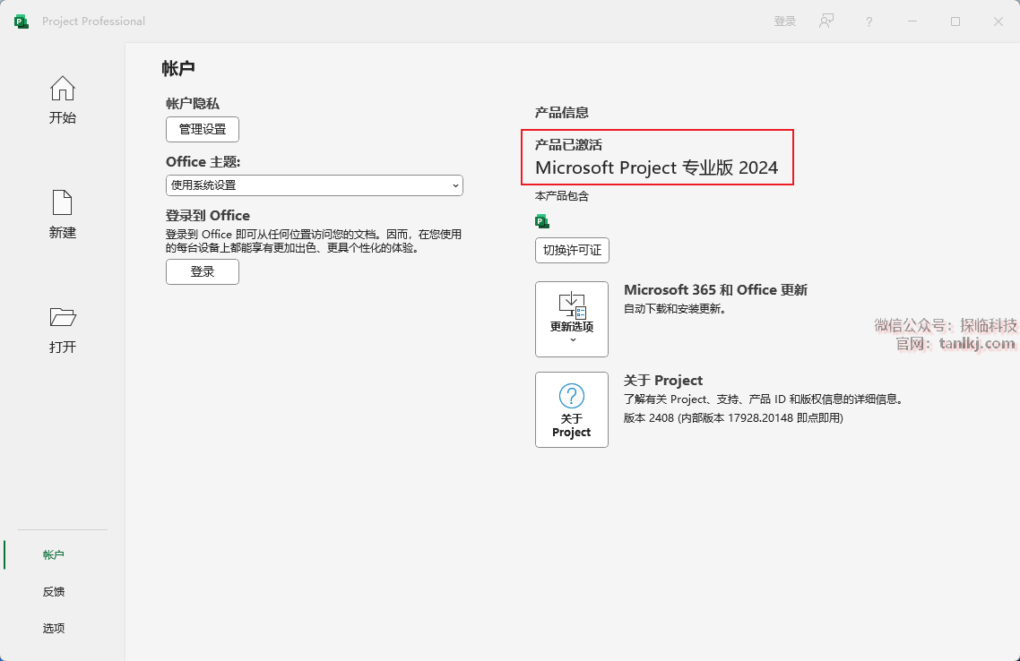This screenshot has height=661, width=1020.
Task: Minimize the Project Professional window
Action: coord(912,21)
